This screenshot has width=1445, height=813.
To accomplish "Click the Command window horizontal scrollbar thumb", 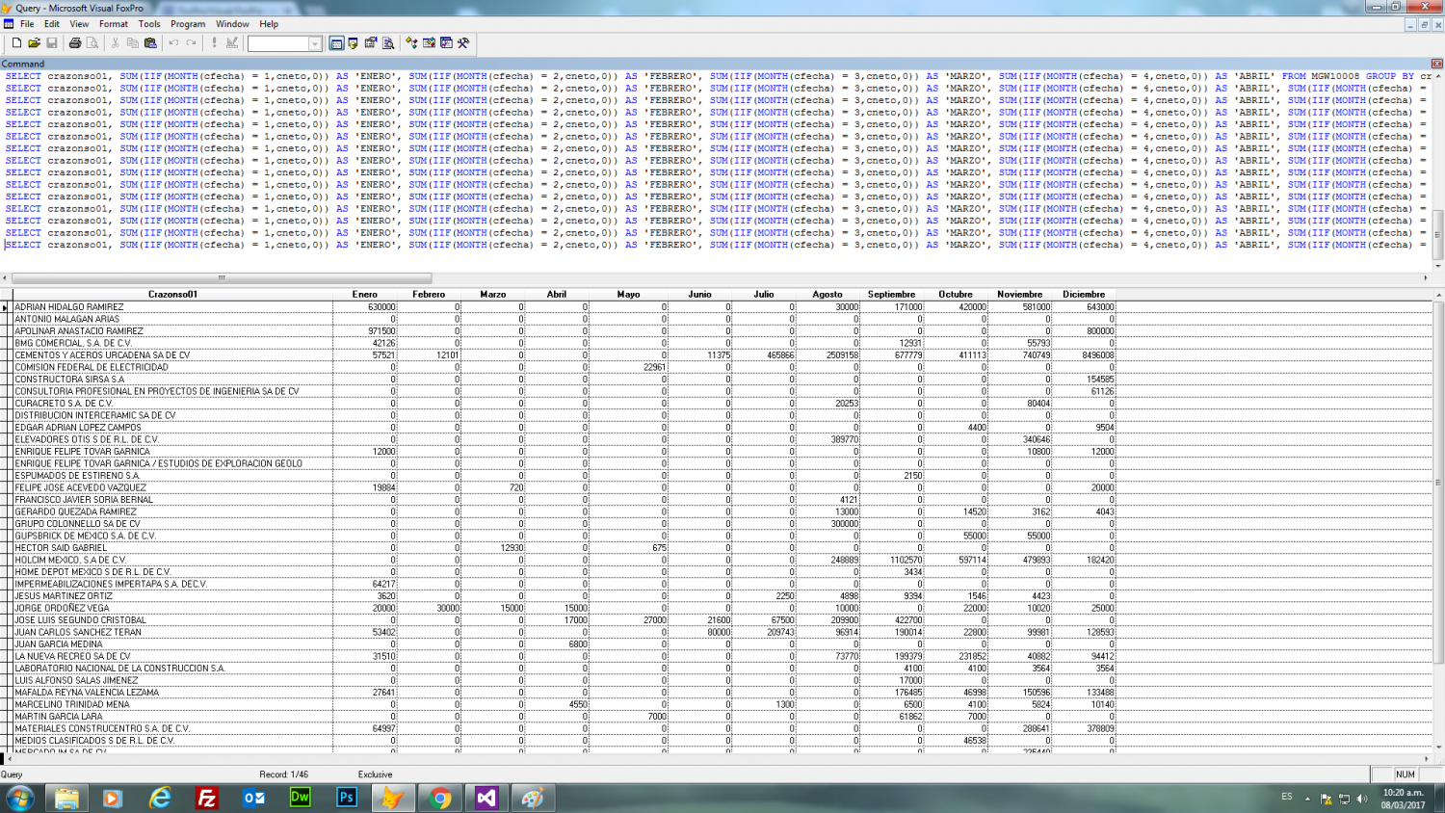I will click(222, 278).
